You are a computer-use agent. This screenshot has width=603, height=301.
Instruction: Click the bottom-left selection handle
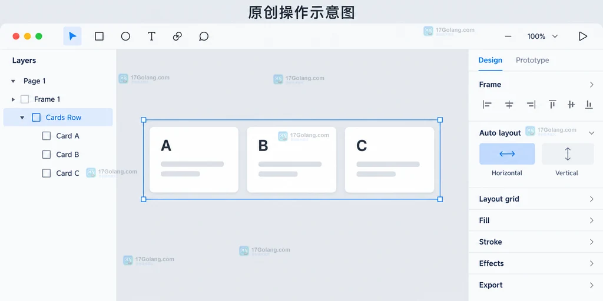click(x=144, y=199)
